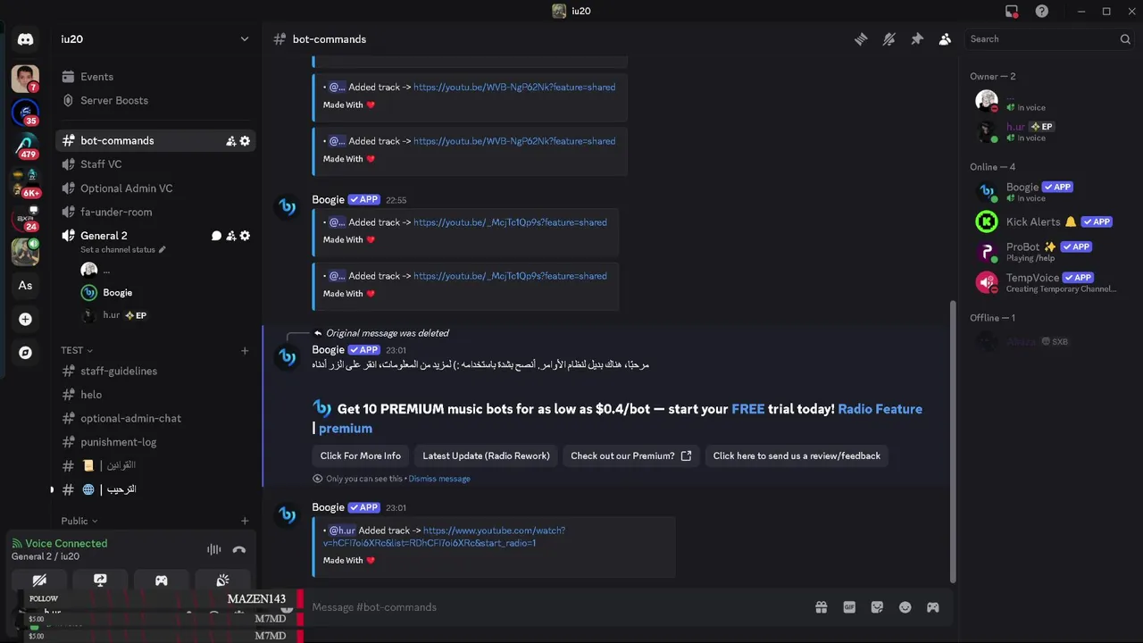This screenshot has width=1143, height=643.
Task: Open notification settings bell in header
Action: (x=889, y=39)
